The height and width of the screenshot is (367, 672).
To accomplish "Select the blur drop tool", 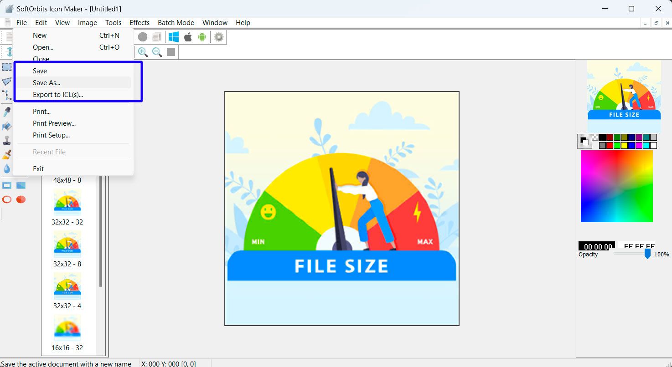I will click(x=7, y=168).
